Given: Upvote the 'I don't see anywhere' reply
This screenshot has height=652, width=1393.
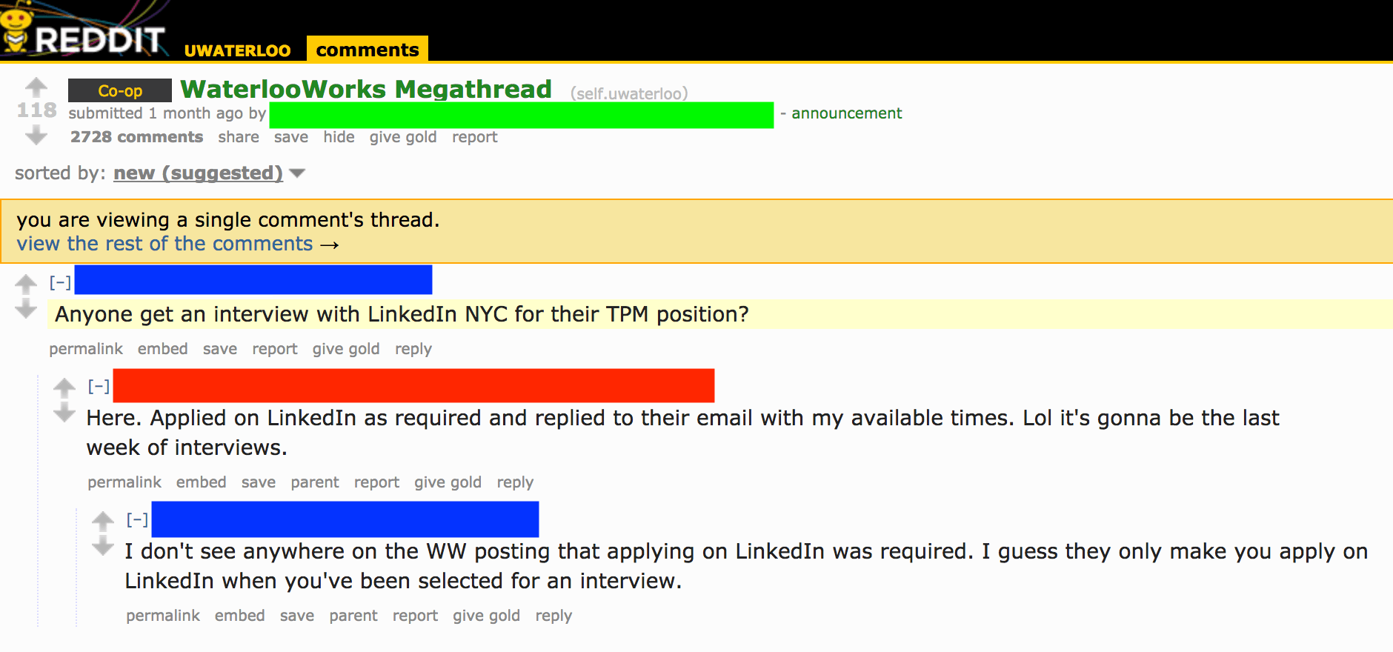Looking at the screenshot, I should [103, 520].
